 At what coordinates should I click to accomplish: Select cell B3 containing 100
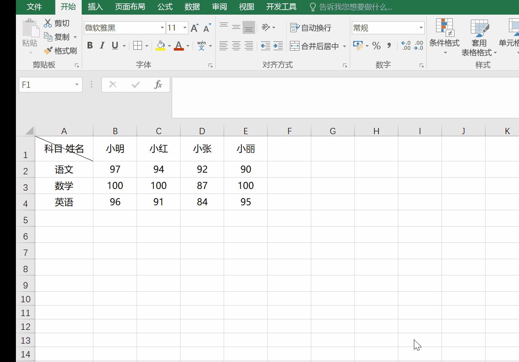coord(115,186)
